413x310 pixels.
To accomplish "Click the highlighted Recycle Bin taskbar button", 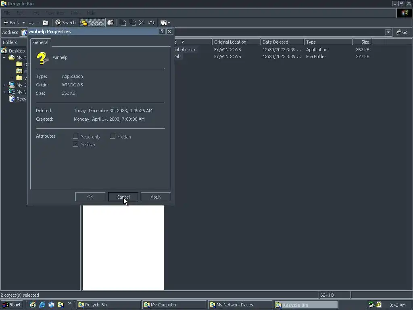I will click(x=306, y=305).
